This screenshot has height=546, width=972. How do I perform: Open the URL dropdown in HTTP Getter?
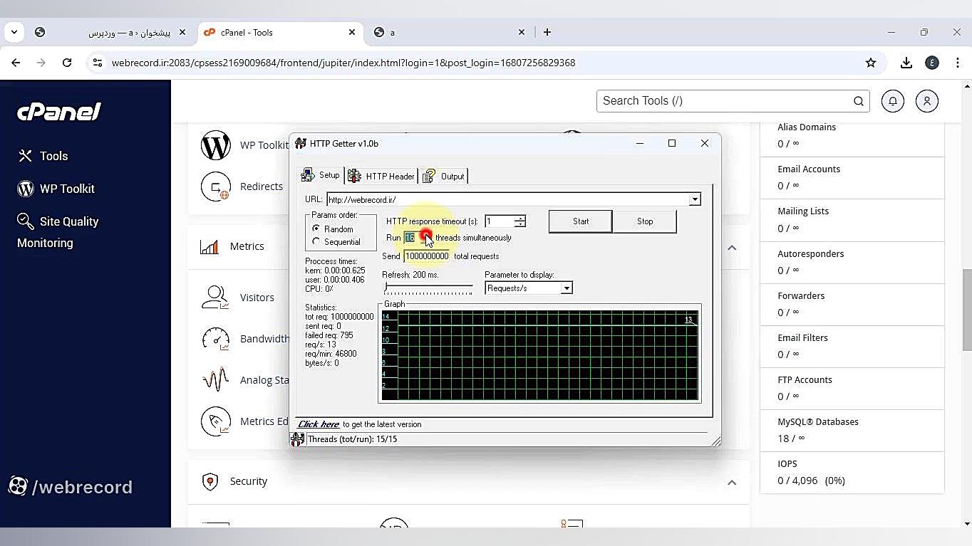694,200
